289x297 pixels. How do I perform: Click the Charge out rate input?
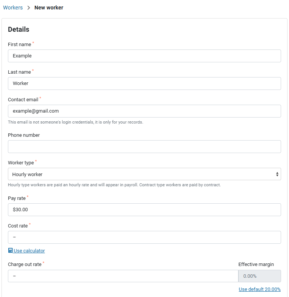[123, 276]
